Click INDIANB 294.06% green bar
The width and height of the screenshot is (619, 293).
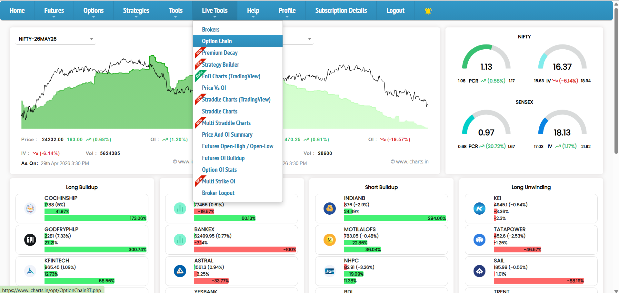[395, 218]
